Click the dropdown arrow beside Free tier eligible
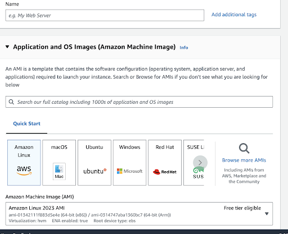This screenshot has width=288, height=234. coord(267,214)
